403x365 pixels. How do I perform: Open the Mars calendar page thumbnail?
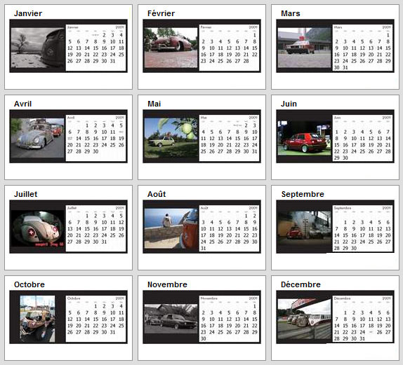click(x=335, y=46)
